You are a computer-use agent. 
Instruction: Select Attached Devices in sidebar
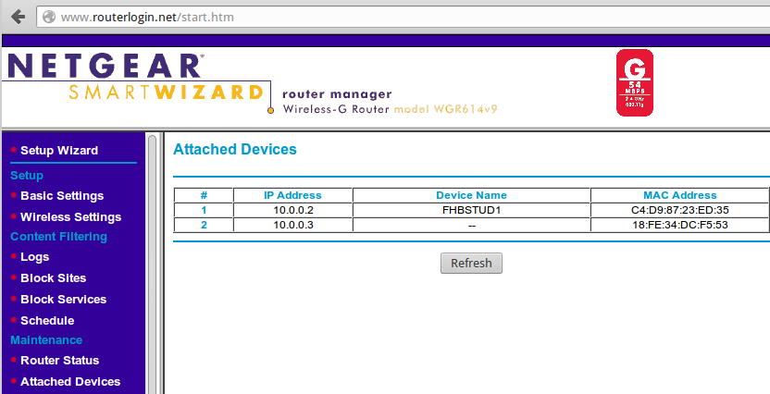click(x=70, y=381)
